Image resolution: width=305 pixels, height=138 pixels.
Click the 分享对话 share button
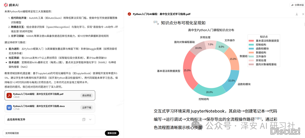[x=297, y=5]
